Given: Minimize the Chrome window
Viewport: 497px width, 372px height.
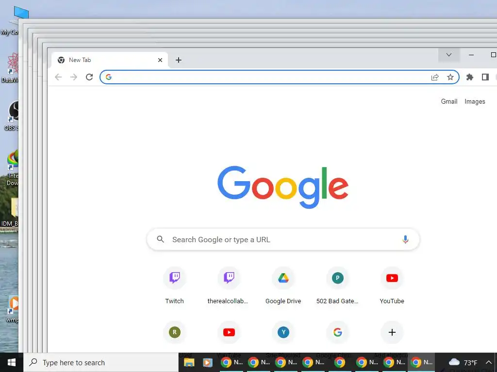Looking at the screenshot, I should point(471,55).
